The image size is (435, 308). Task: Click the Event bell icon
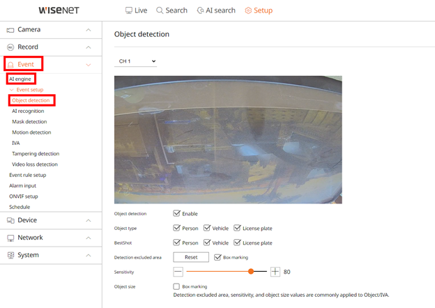[10, 65]
